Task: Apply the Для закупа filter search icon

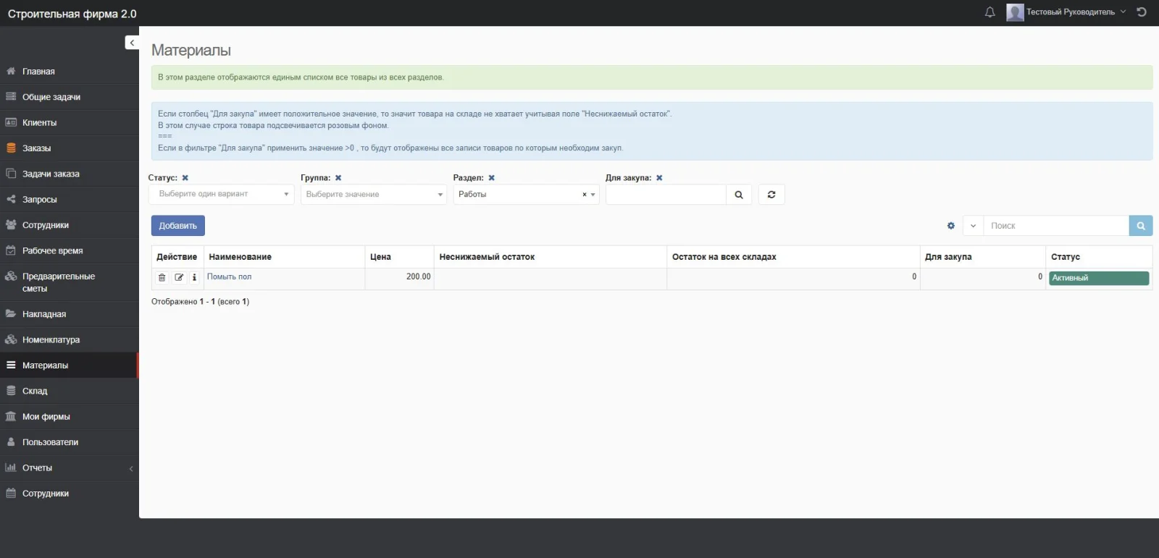Action: pos(738,195)
